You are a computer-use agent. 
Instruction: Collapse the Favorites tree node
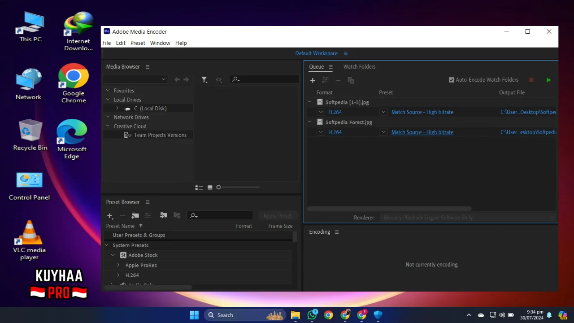click(x=108, y=90)
